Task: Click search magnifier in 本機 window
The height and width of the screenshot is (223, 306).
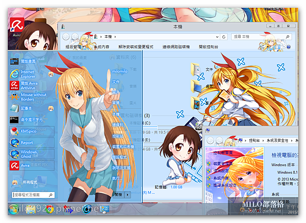Action: point(288,37)
